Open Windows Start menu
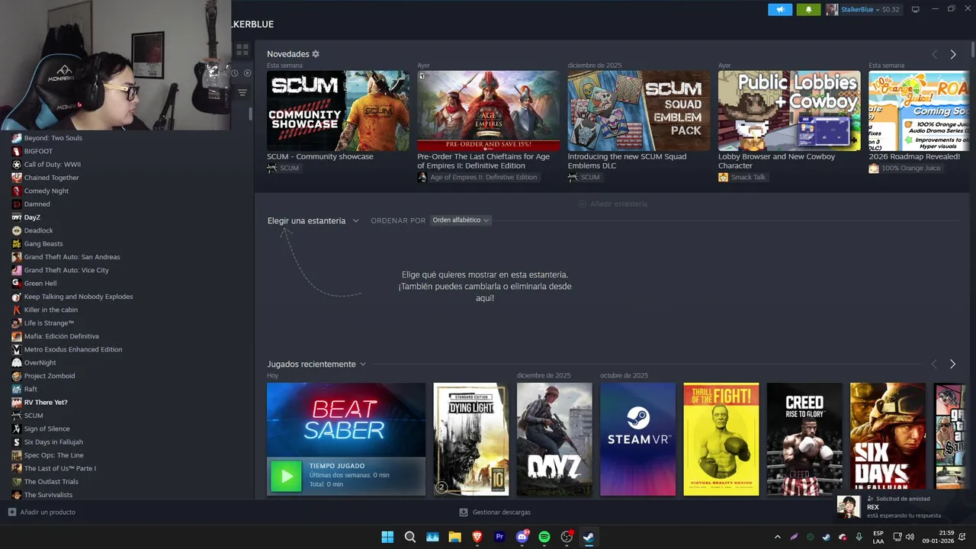The width and height of the screenshot is (976, 549). (387, 537)
